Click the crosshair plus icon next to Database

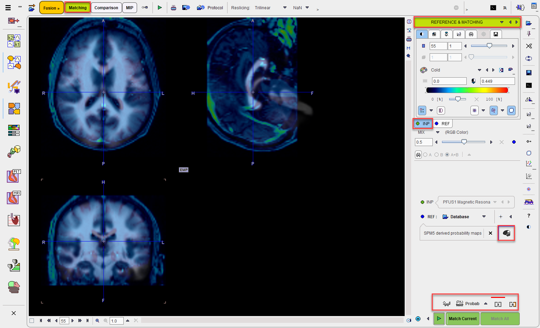pos(501,217)
